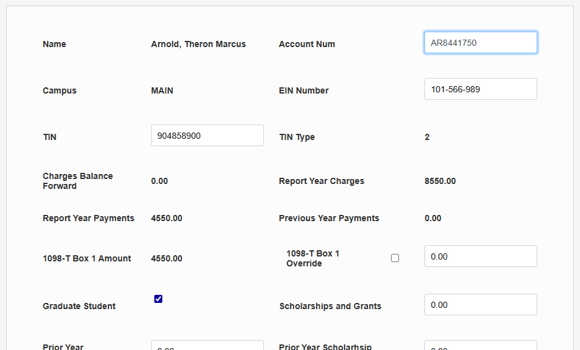Uncheck the Graduate Student checkbox

(x=158, y=299)
